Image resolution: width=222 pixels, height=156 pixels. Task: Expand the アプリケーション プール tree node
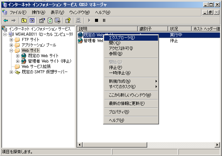click(x=11, y=45)
